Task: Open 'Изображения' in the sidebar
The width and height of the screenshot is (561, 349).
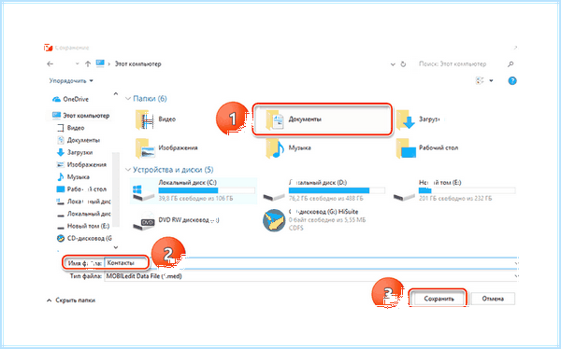Action: [81, 164]
